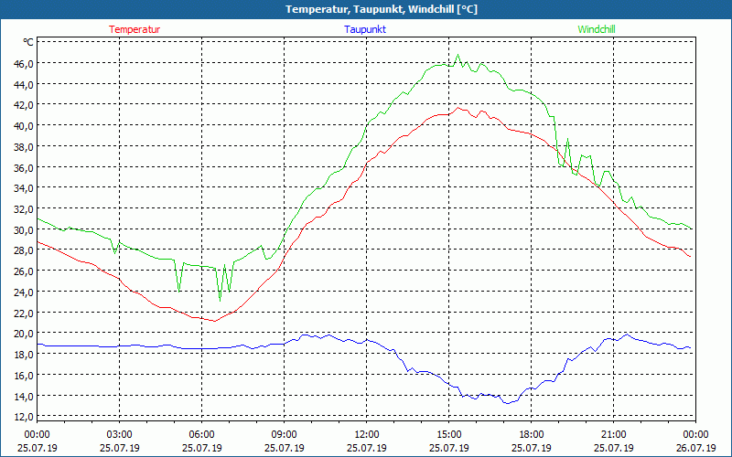Click the 09:00 time axis marker

click(284, 434)
